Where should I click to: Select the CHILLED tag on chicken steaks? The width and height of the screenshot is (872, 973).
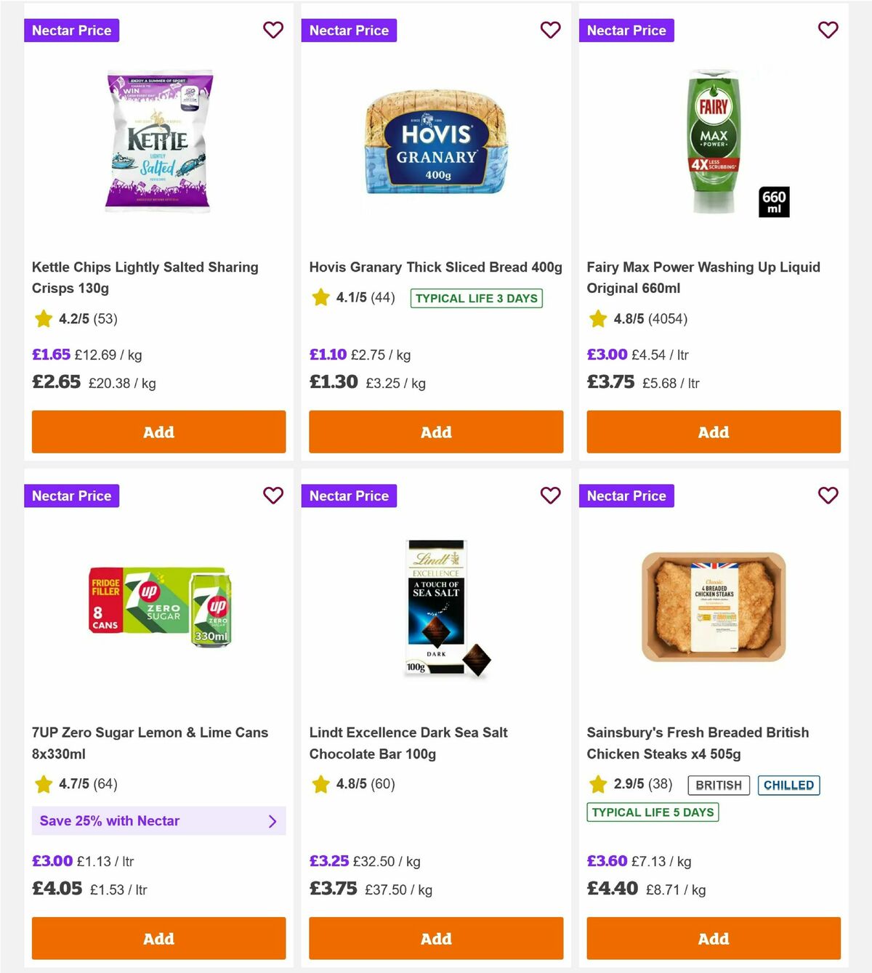tap(789, 785)
